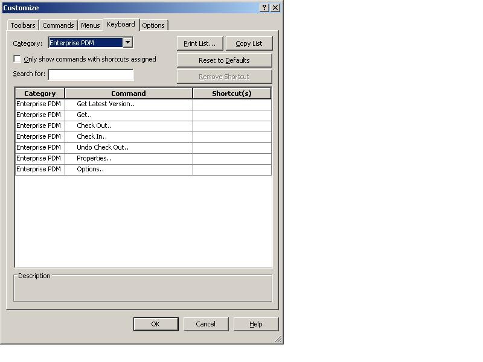This screenshot has height=362, width=483.
Task: Click the dialog resize grip corner
Action: (x=278, y=339)
